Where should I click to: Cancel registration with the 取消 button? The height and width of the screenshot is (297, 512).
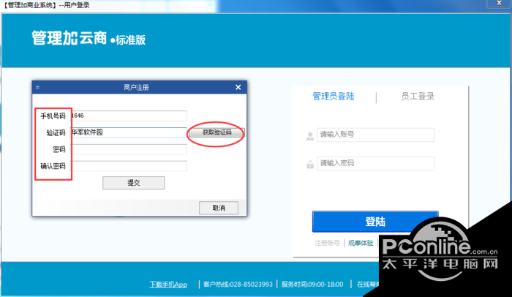pyautogui.click(x=219, y=208)
